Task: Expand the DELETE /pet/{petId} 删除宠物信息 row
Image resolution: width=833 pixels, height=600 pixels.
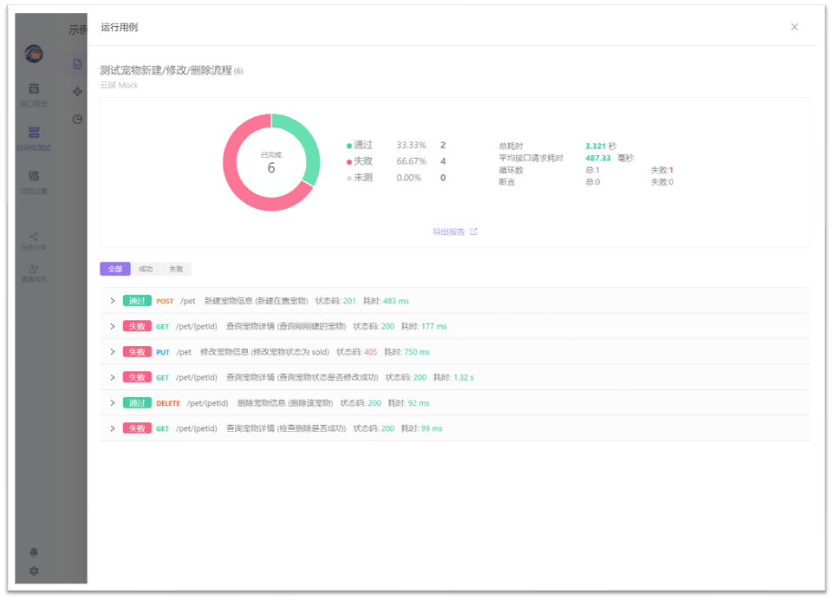Action: click(x=112, y=402)
